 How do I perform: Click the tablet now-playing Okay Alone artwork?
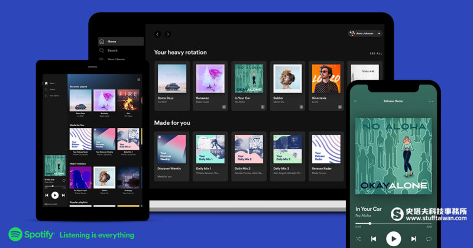coord(55,166)
